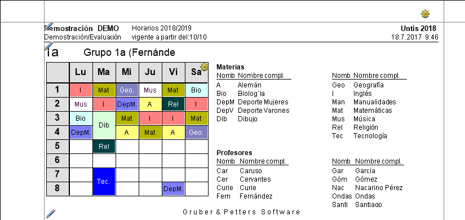The width and height of the screenshot is (465, 220).
Task: Click the gear icon beside the Sa column
Action: (204, 67)
